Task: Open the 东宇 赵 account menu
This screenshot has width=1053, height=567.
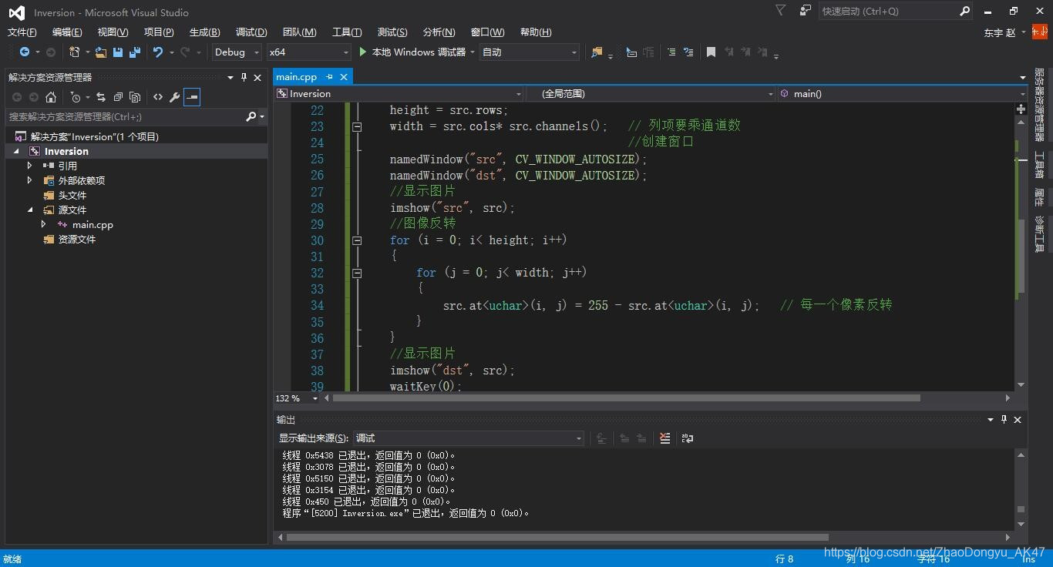Action: (x=1005, y=32)
